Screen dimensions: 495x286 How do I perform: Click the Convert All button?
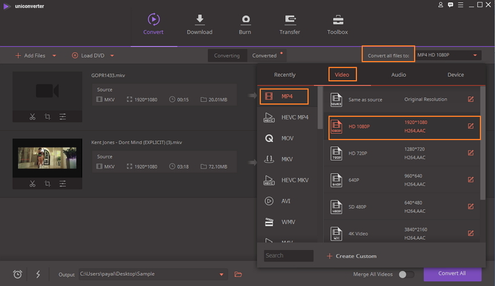coord(452,273)
